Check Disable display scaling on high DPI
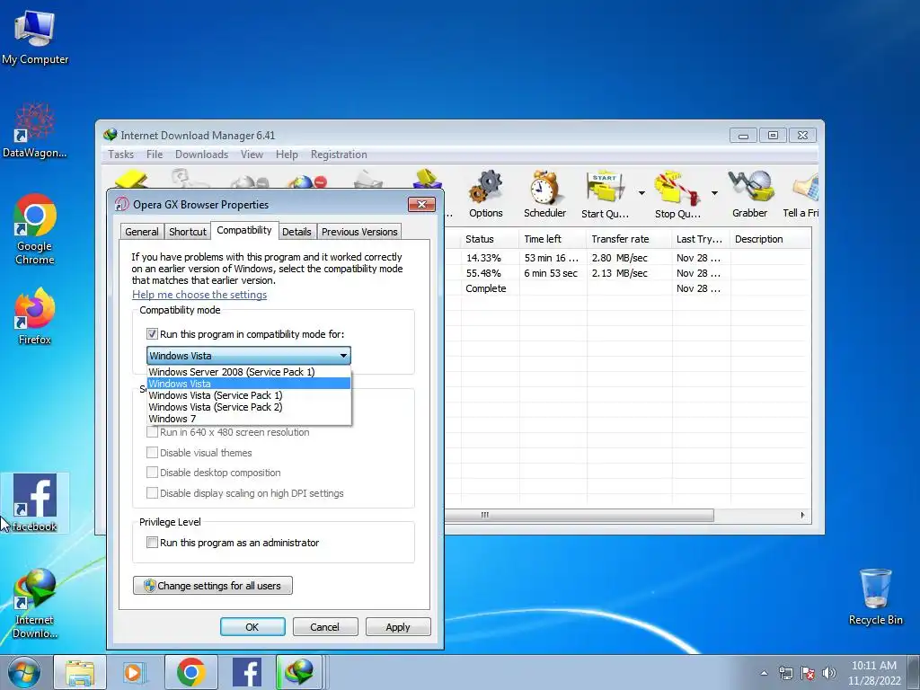 tap(152, 493)
